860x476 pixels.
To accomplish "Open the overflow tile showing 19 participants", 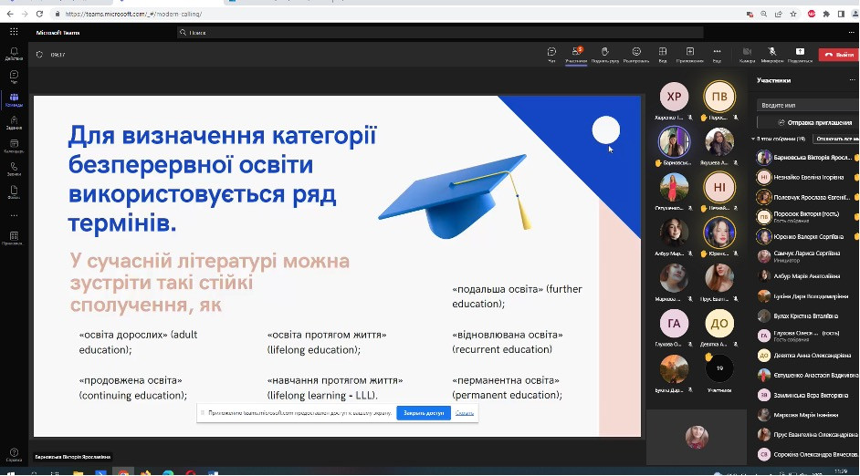I will point(719,368).
